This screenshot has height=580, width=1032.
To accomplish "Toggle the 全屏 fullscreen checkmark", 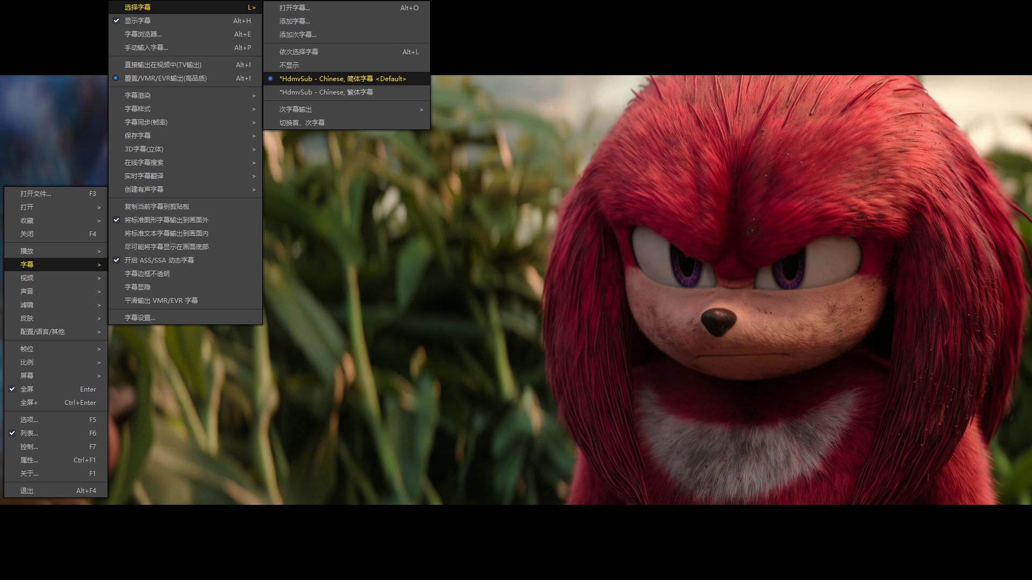I will [27, 389].
